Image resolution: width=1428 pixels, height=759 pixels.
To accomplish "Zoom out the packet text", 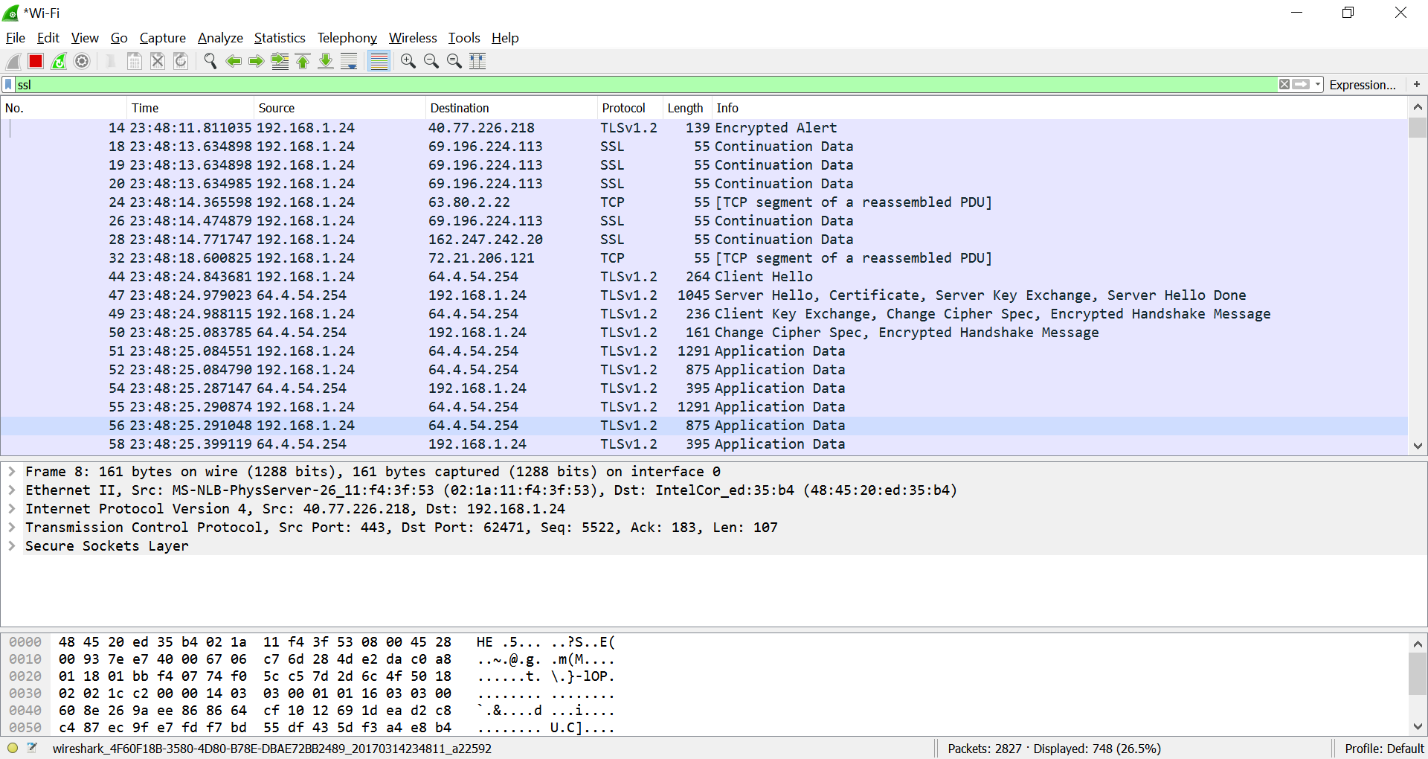I will point(431,61).
